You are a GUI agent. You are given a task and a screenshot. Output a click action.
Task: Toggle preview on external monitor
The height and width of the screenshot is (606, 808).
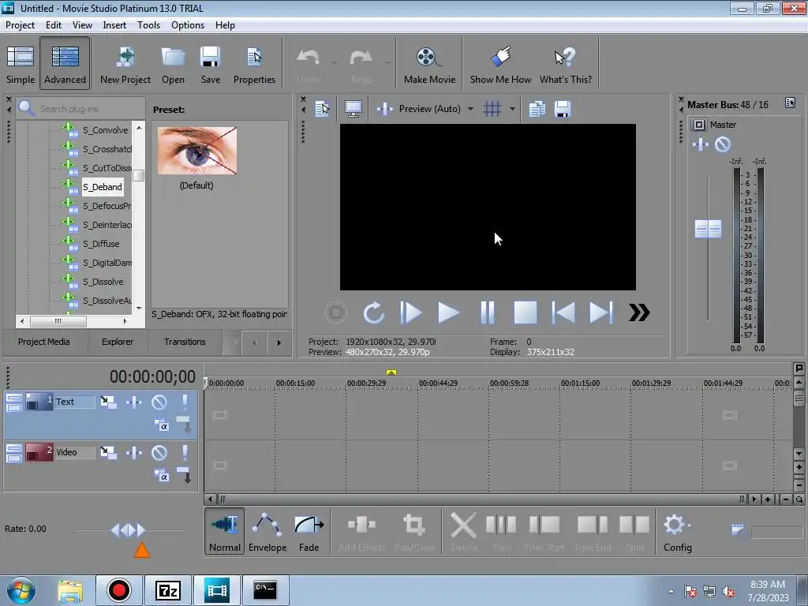click(x=353, y=109)
